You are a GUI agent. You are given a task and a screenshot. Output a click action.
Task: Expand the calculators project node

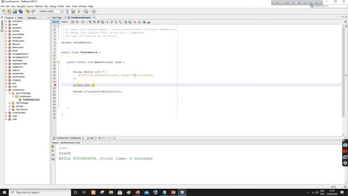6,28
